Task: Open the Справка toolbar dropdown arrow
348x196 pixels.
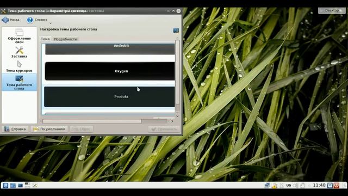Action: coord(51,23)
